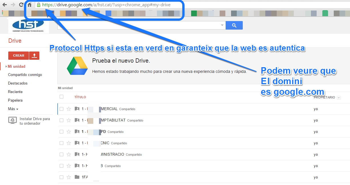350x185 pixels.
Task: Select the CNIC folder checkbox
Action: pyautogui.click(x=61, y=143)
